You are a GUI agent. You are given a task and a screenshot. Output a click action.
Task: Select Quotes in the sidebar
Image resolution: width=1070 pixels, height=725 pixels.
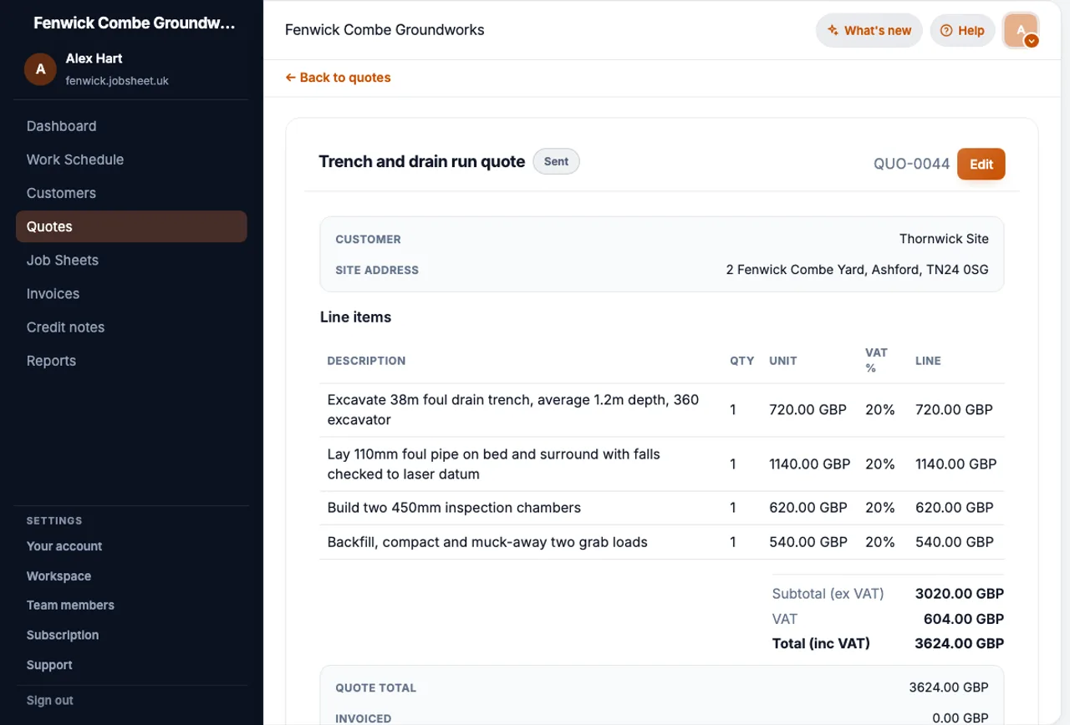coord(131,226)
